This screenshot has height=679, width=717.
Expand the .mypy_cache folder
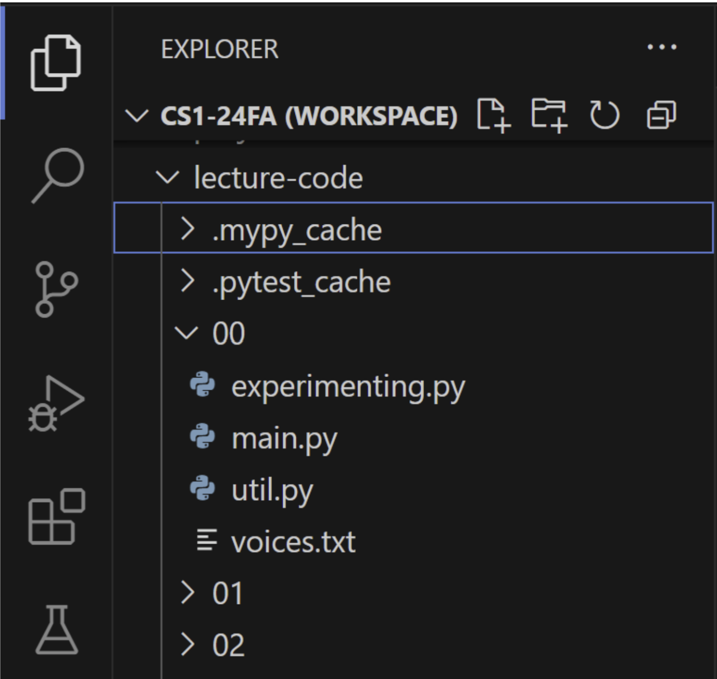pos(297,231)
